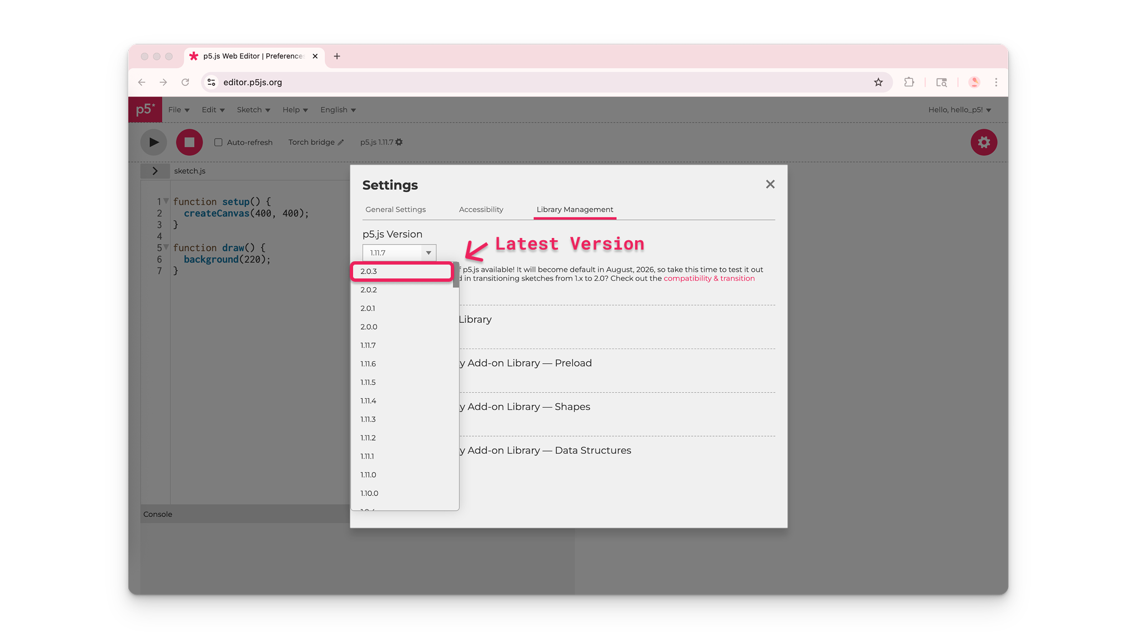Edit sketch name pencil icon
This screenshot has width=1137, height=639.
click(x=341, y=143)
